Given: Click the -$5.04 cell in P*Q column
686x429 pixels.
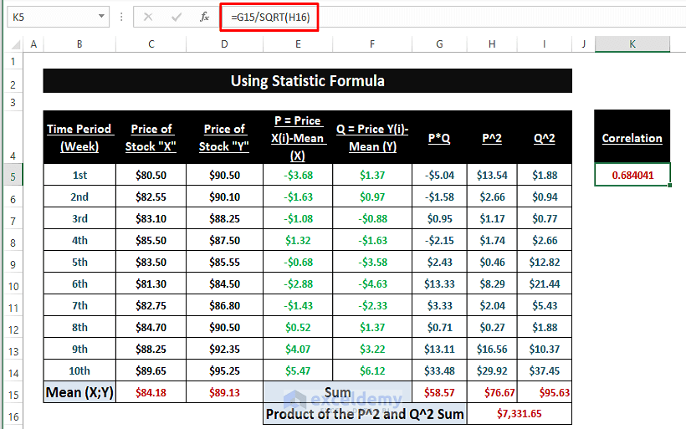Looking at the screenshot, I should coord(439,175).
